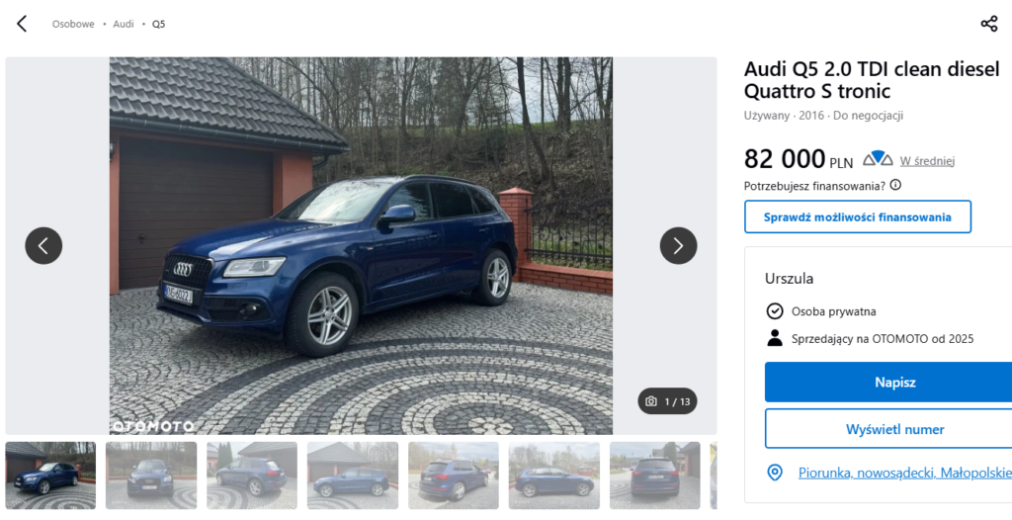Open the Osobowe breadcrumb
1012x520 pixels.
73,24
